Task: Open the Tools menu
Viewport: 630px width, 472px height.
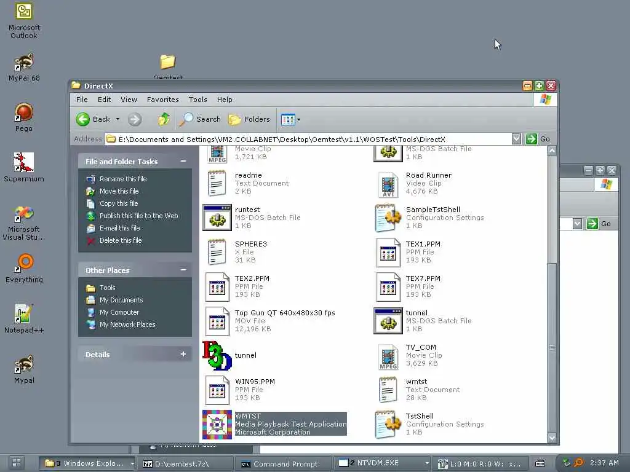Action: tap(197, 100)
